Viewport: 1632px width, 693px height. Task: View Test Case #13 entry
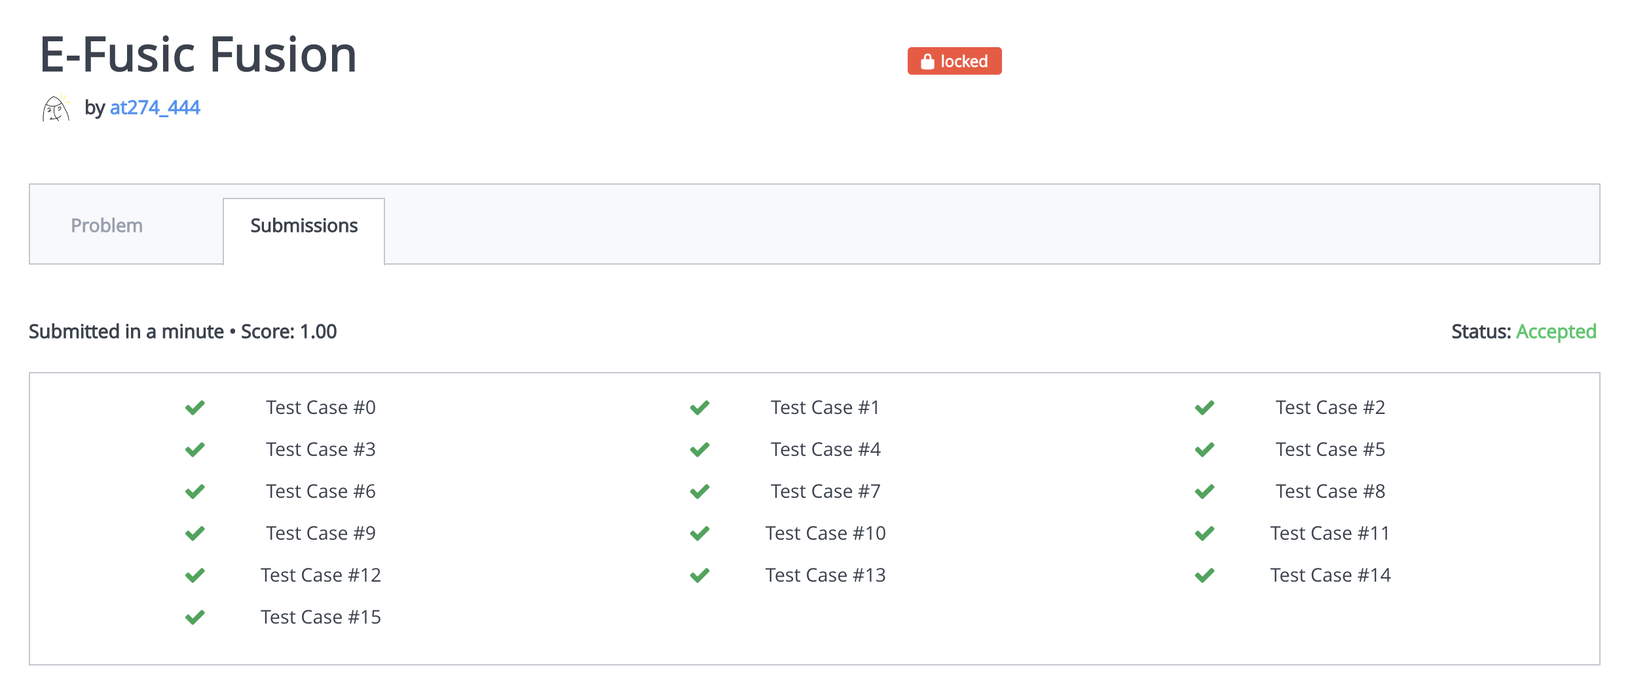(825, 575)
